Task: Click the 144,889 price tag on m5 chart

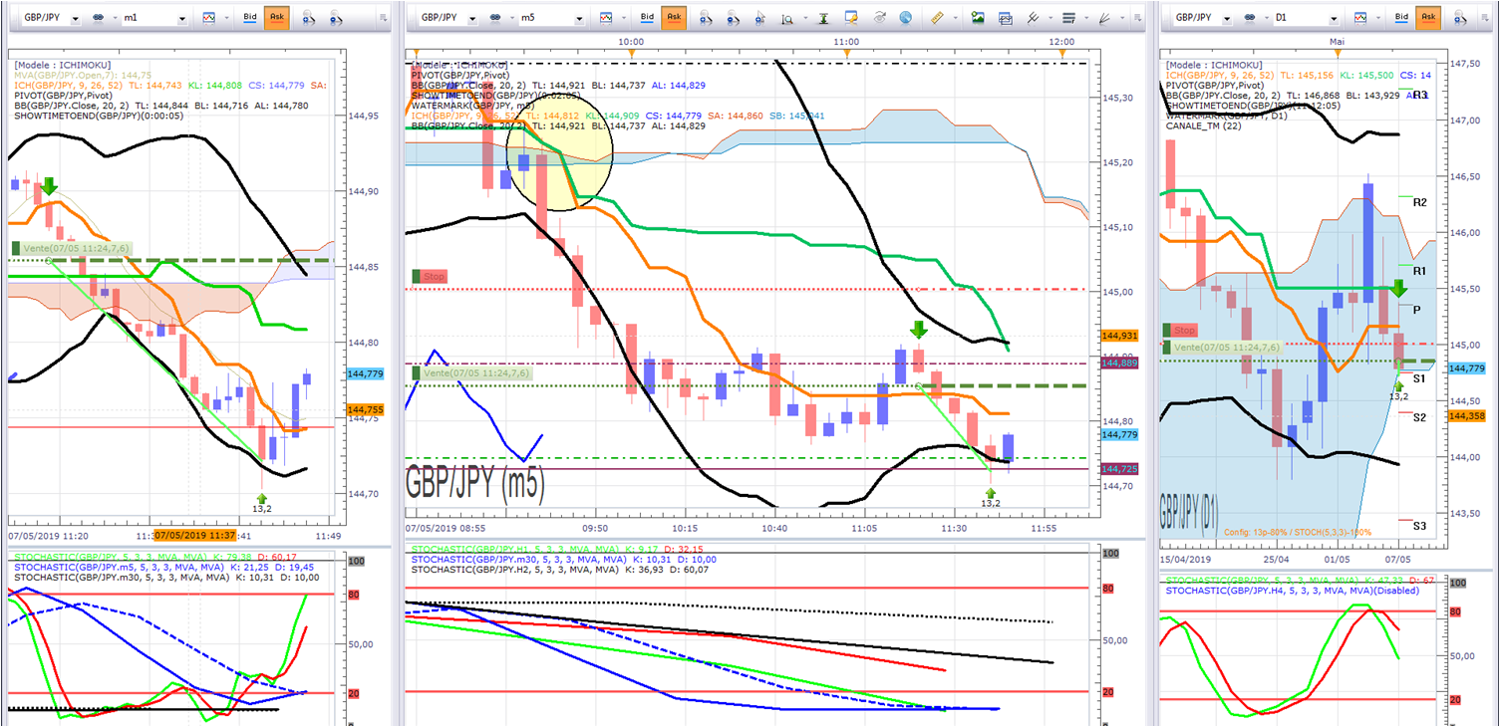Action: click(x=1118, y=363)
